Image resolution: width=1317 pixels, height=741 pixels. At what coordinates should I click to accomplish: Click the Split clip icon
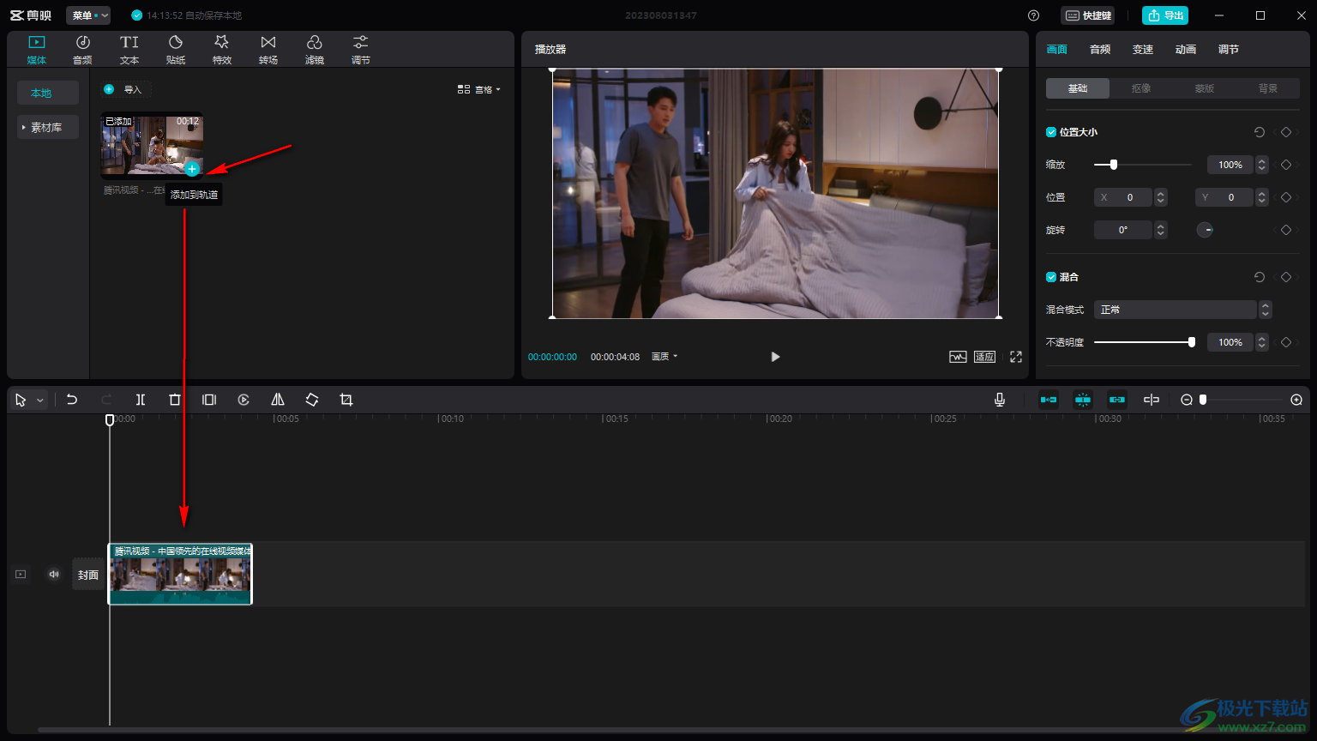(141, 400)
